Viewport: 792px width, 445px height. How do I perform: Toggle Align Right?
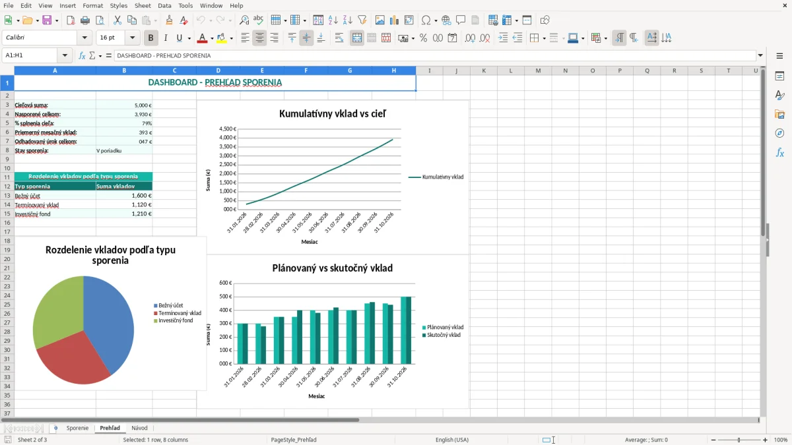coord(274,38)
